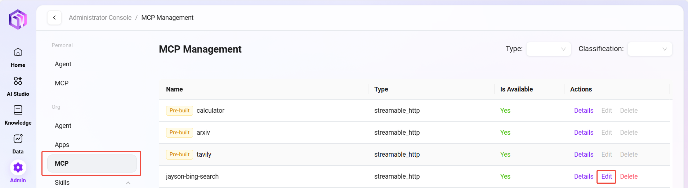Go to Administrator Console breadcrumb
This screenshot has width=688, height=188.
pyautogui.click(x=100, y=18)
